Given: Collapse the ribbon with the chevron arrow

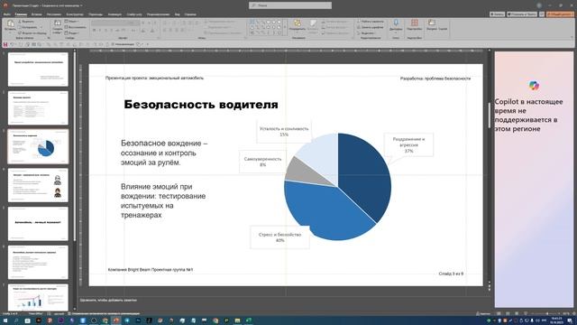Looking at the screenshot, I should (572, 38).
